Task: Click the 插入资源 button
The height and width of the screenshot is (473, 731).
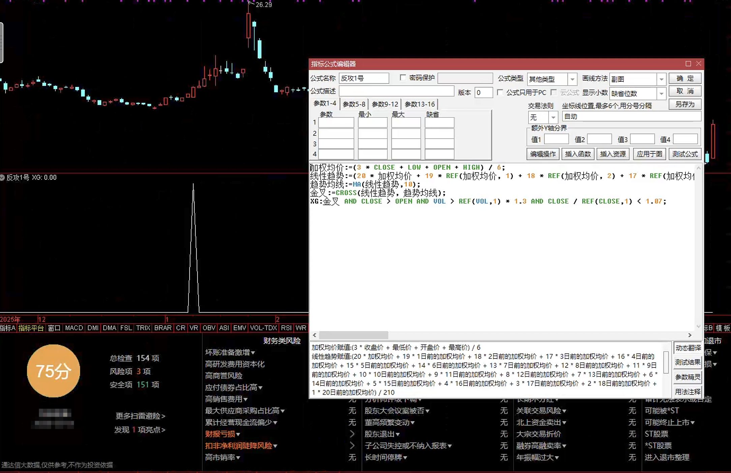Action: pos(613,154)
